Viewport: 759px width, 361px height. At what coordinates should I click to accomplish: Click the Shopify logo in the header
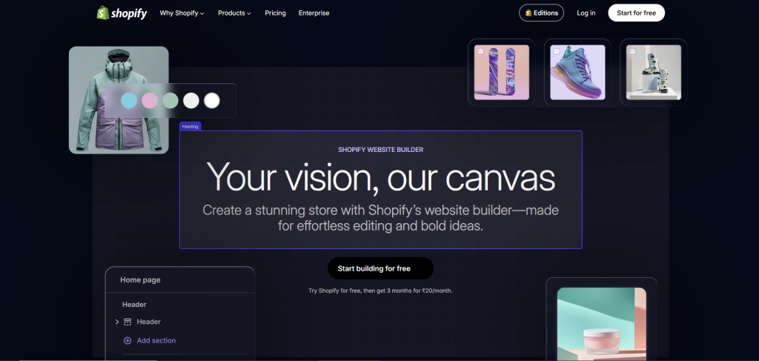click(122, 13)
